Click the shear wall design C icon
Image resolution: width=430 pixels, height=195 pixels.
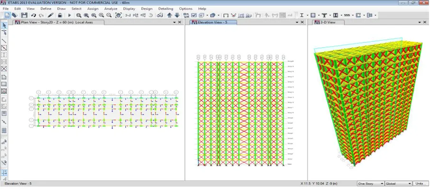358,15
